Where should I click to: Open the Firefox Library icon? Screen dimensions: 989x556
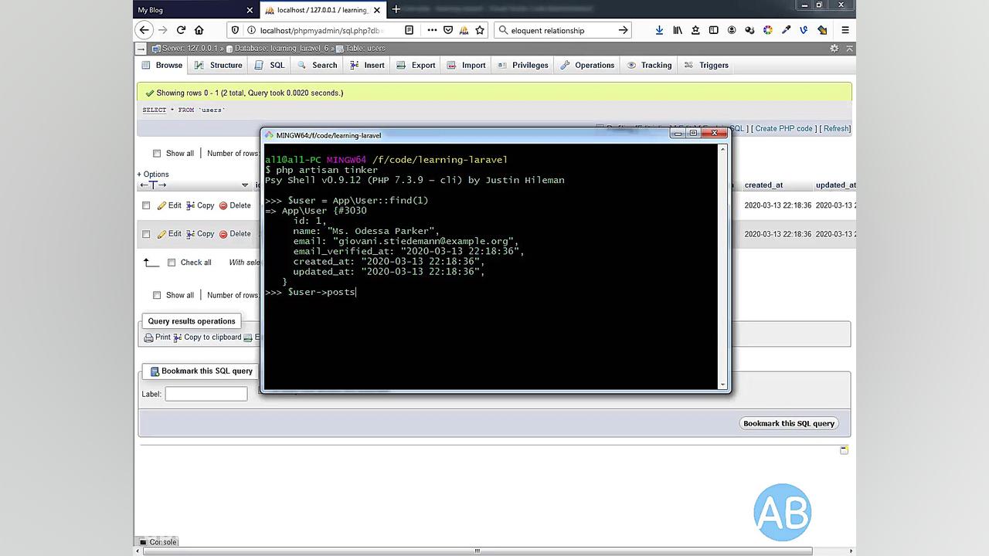pos(678,30)
